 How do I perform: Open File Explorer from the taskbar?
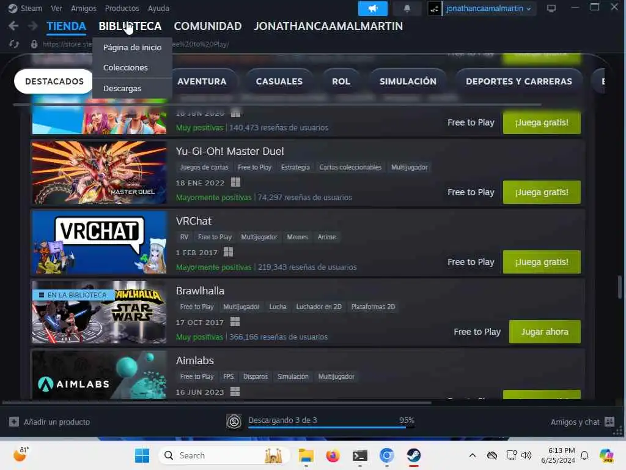pos(306,455)
